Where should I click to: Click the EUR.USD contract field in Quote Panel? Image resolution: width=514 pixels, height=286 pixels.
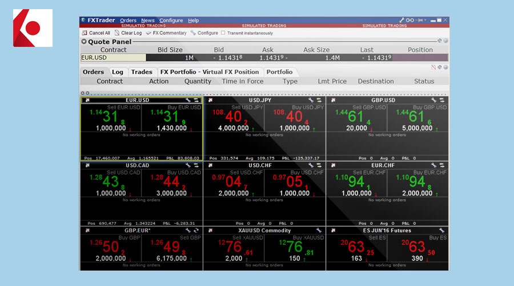pos(113,58)
